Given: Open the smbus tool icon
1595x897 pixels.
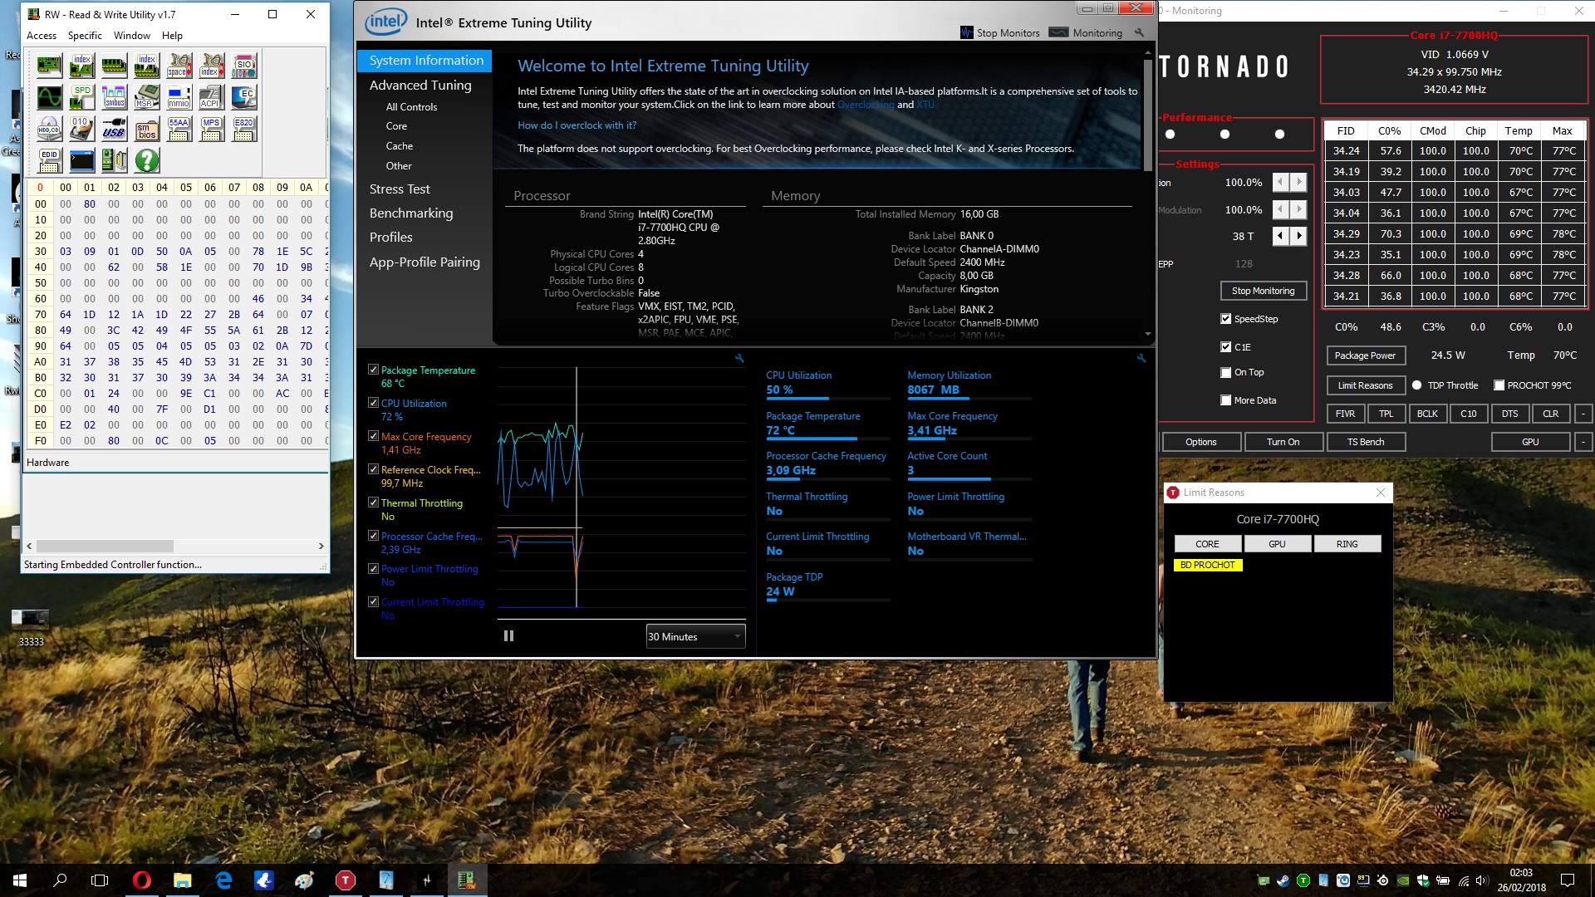Looking at the screenshot, I should pyautogui.click(x=114, y=97).
